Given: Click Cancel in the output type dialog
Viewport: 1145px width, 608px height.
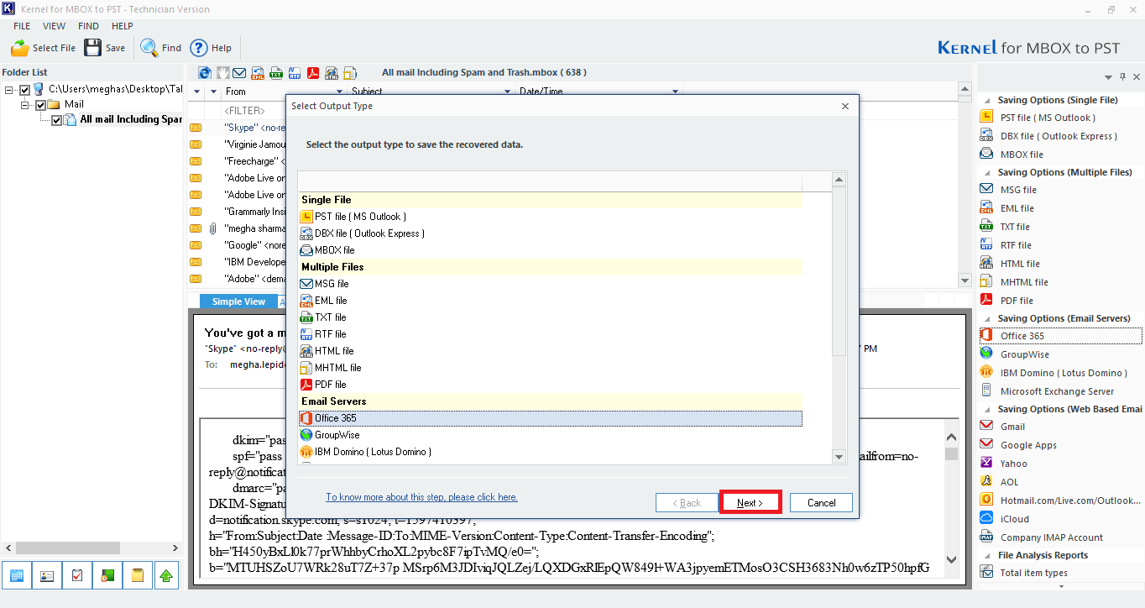Looking at the screenshot, I should (x=821, y=503).
